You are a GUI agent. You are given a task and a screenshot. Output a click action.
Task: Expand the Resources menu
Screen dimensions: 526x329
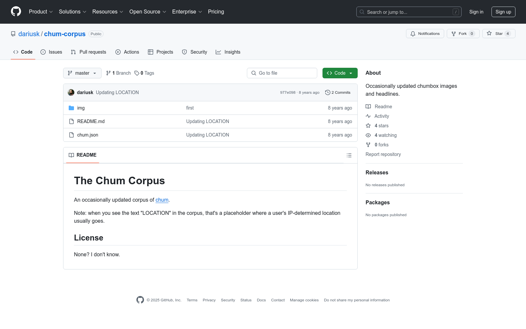(x=108, y=12)
